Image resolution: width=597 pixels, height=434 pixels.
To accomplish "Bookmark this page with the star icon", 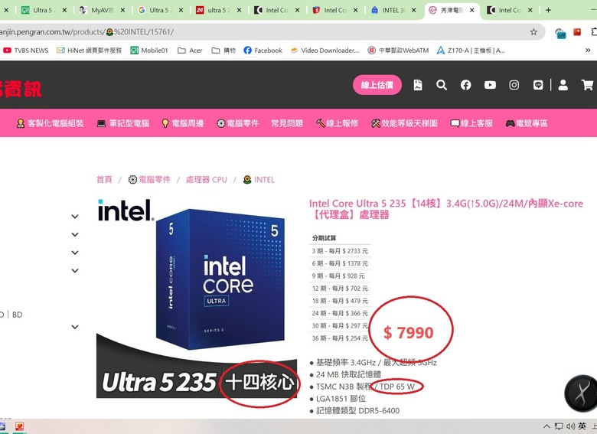I will [x=533, y=32].
